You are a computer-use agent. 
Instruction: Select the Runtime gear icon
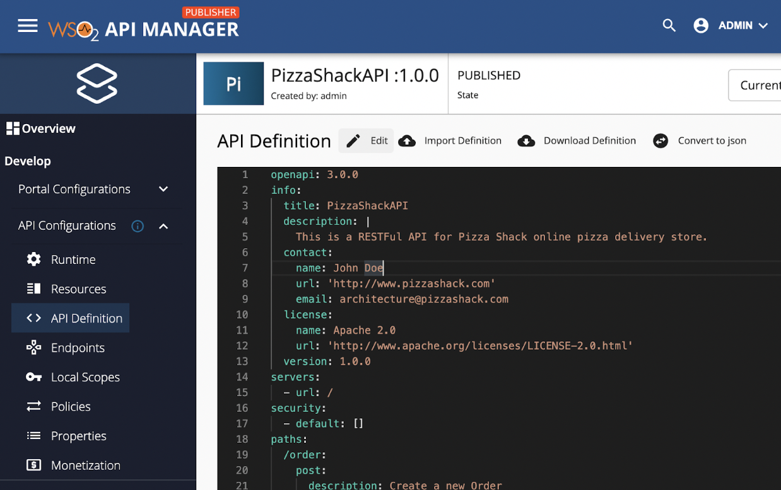[33, 259]
